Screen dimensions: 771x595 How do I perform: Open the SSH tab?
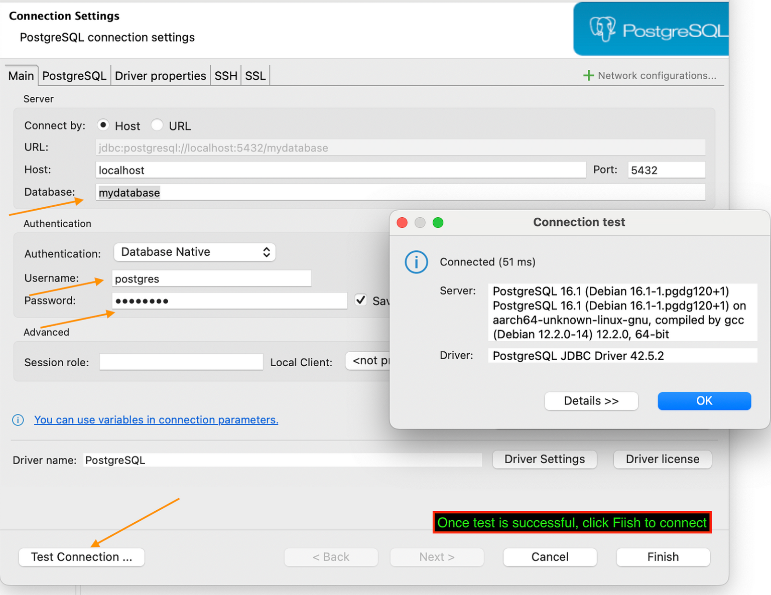pos(225,76)
